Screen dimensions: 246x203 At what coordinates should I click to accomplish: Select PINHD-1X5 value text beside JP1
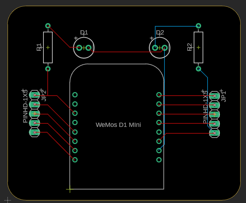205,107
